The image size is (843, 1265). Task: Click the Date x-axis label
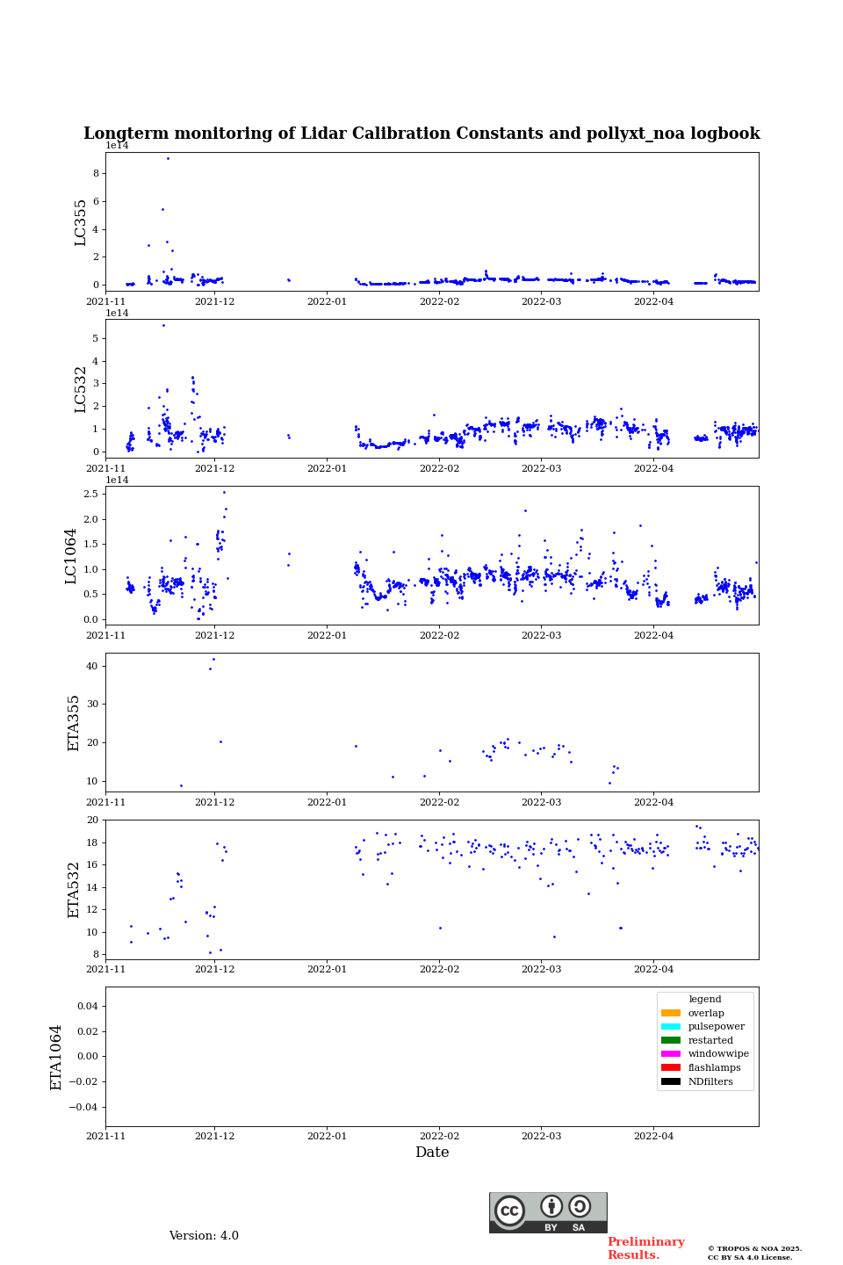(432, 1153)
